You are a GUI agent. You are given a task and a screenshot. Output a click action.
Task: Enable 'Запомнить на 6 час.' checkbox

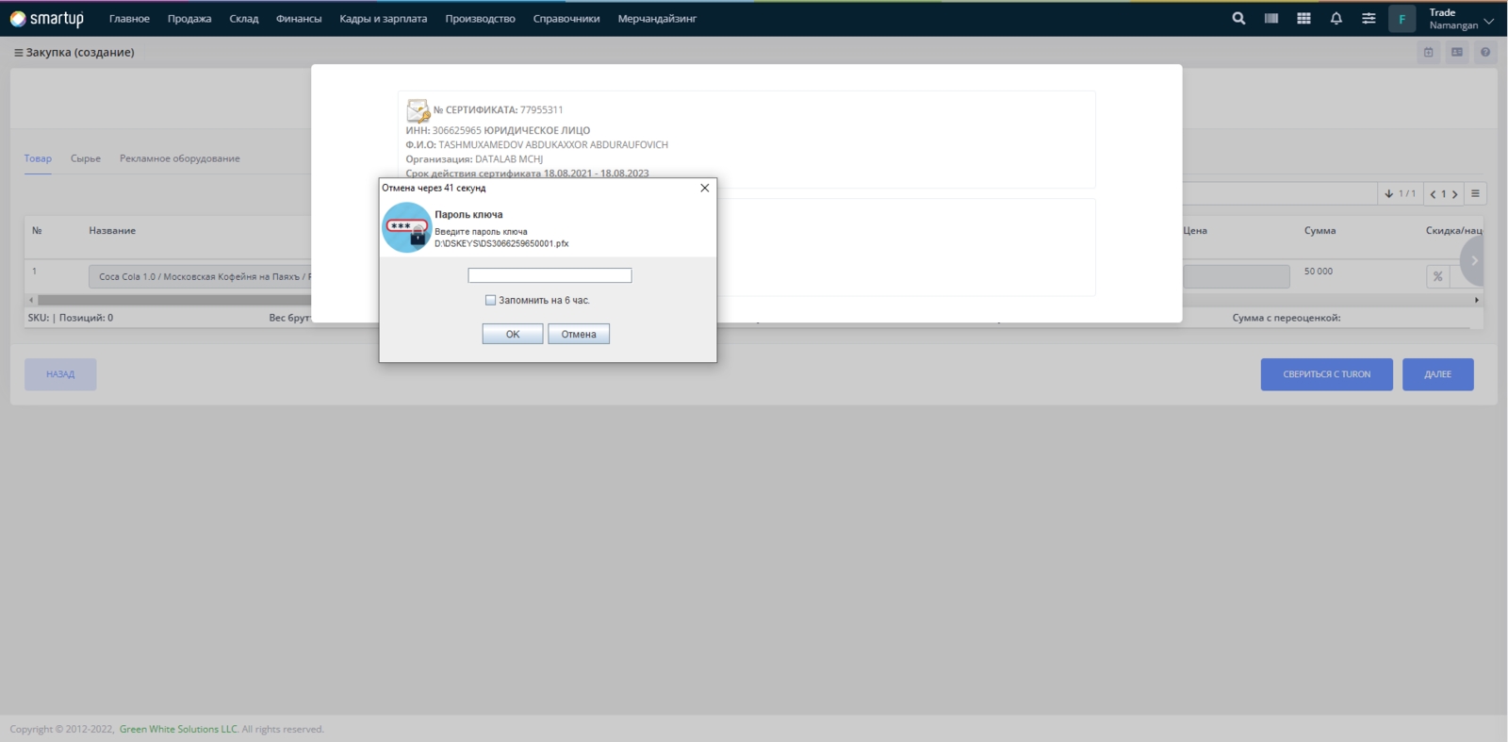click(x=490, y=300)
